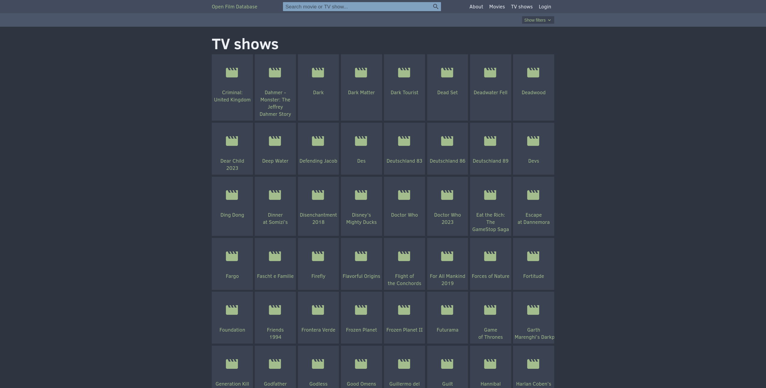
Task: Click the clapperboard icon above Doctor Who 2023
Action: coord(447,195)
